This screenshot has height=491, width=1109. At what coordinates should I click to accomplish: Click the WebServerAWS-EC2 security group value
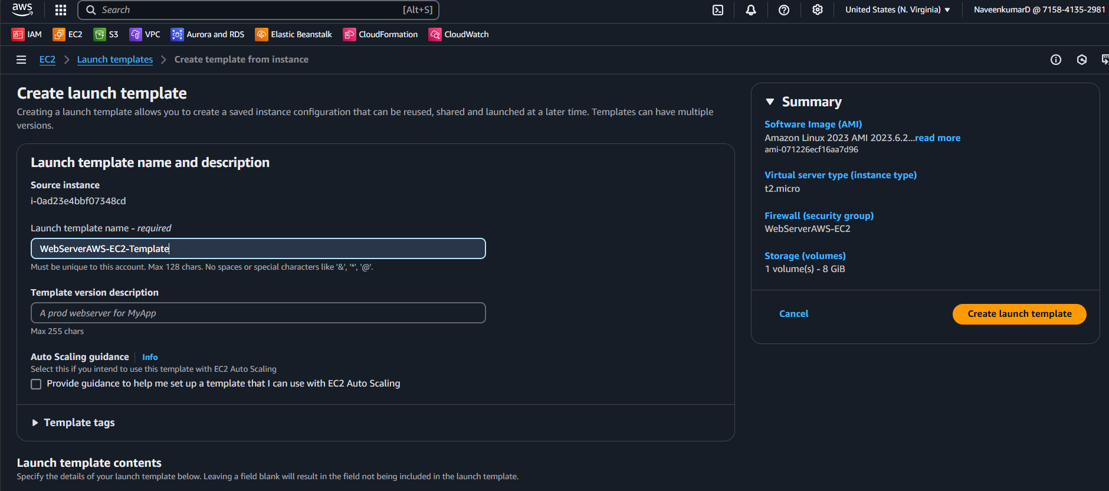coord(808,229)
